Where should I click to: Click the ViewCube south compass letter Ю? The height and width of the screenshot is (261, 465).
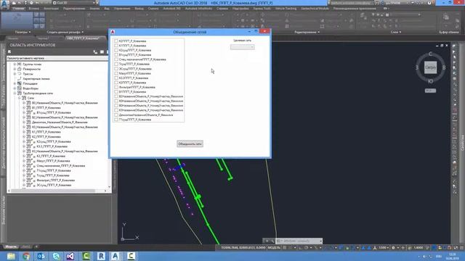point(431,80)
